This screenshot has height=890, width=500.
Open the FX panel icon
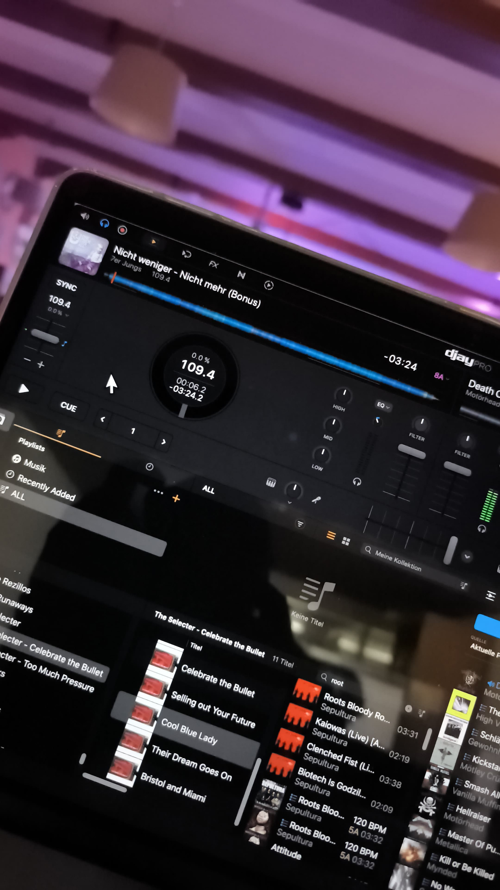[x=214, y=264]
